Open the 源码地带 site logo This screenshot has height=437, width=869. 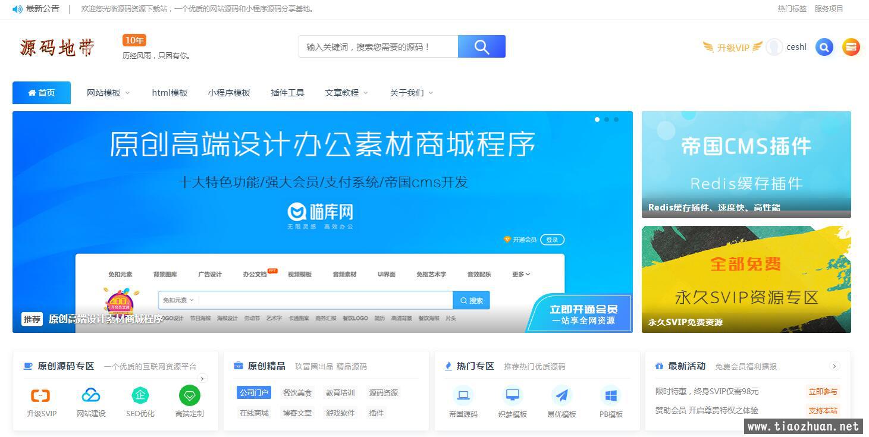coord(57,47)
